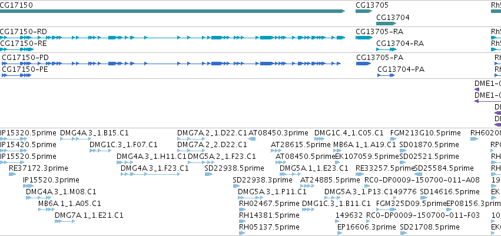
Task: Select DMG4A.3_1.B15.C1 label
Action: pos(94,133)
